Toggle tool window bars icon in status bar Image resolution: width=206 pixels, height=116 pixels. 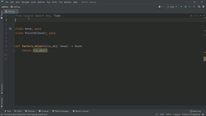click(x=2, y=114)
